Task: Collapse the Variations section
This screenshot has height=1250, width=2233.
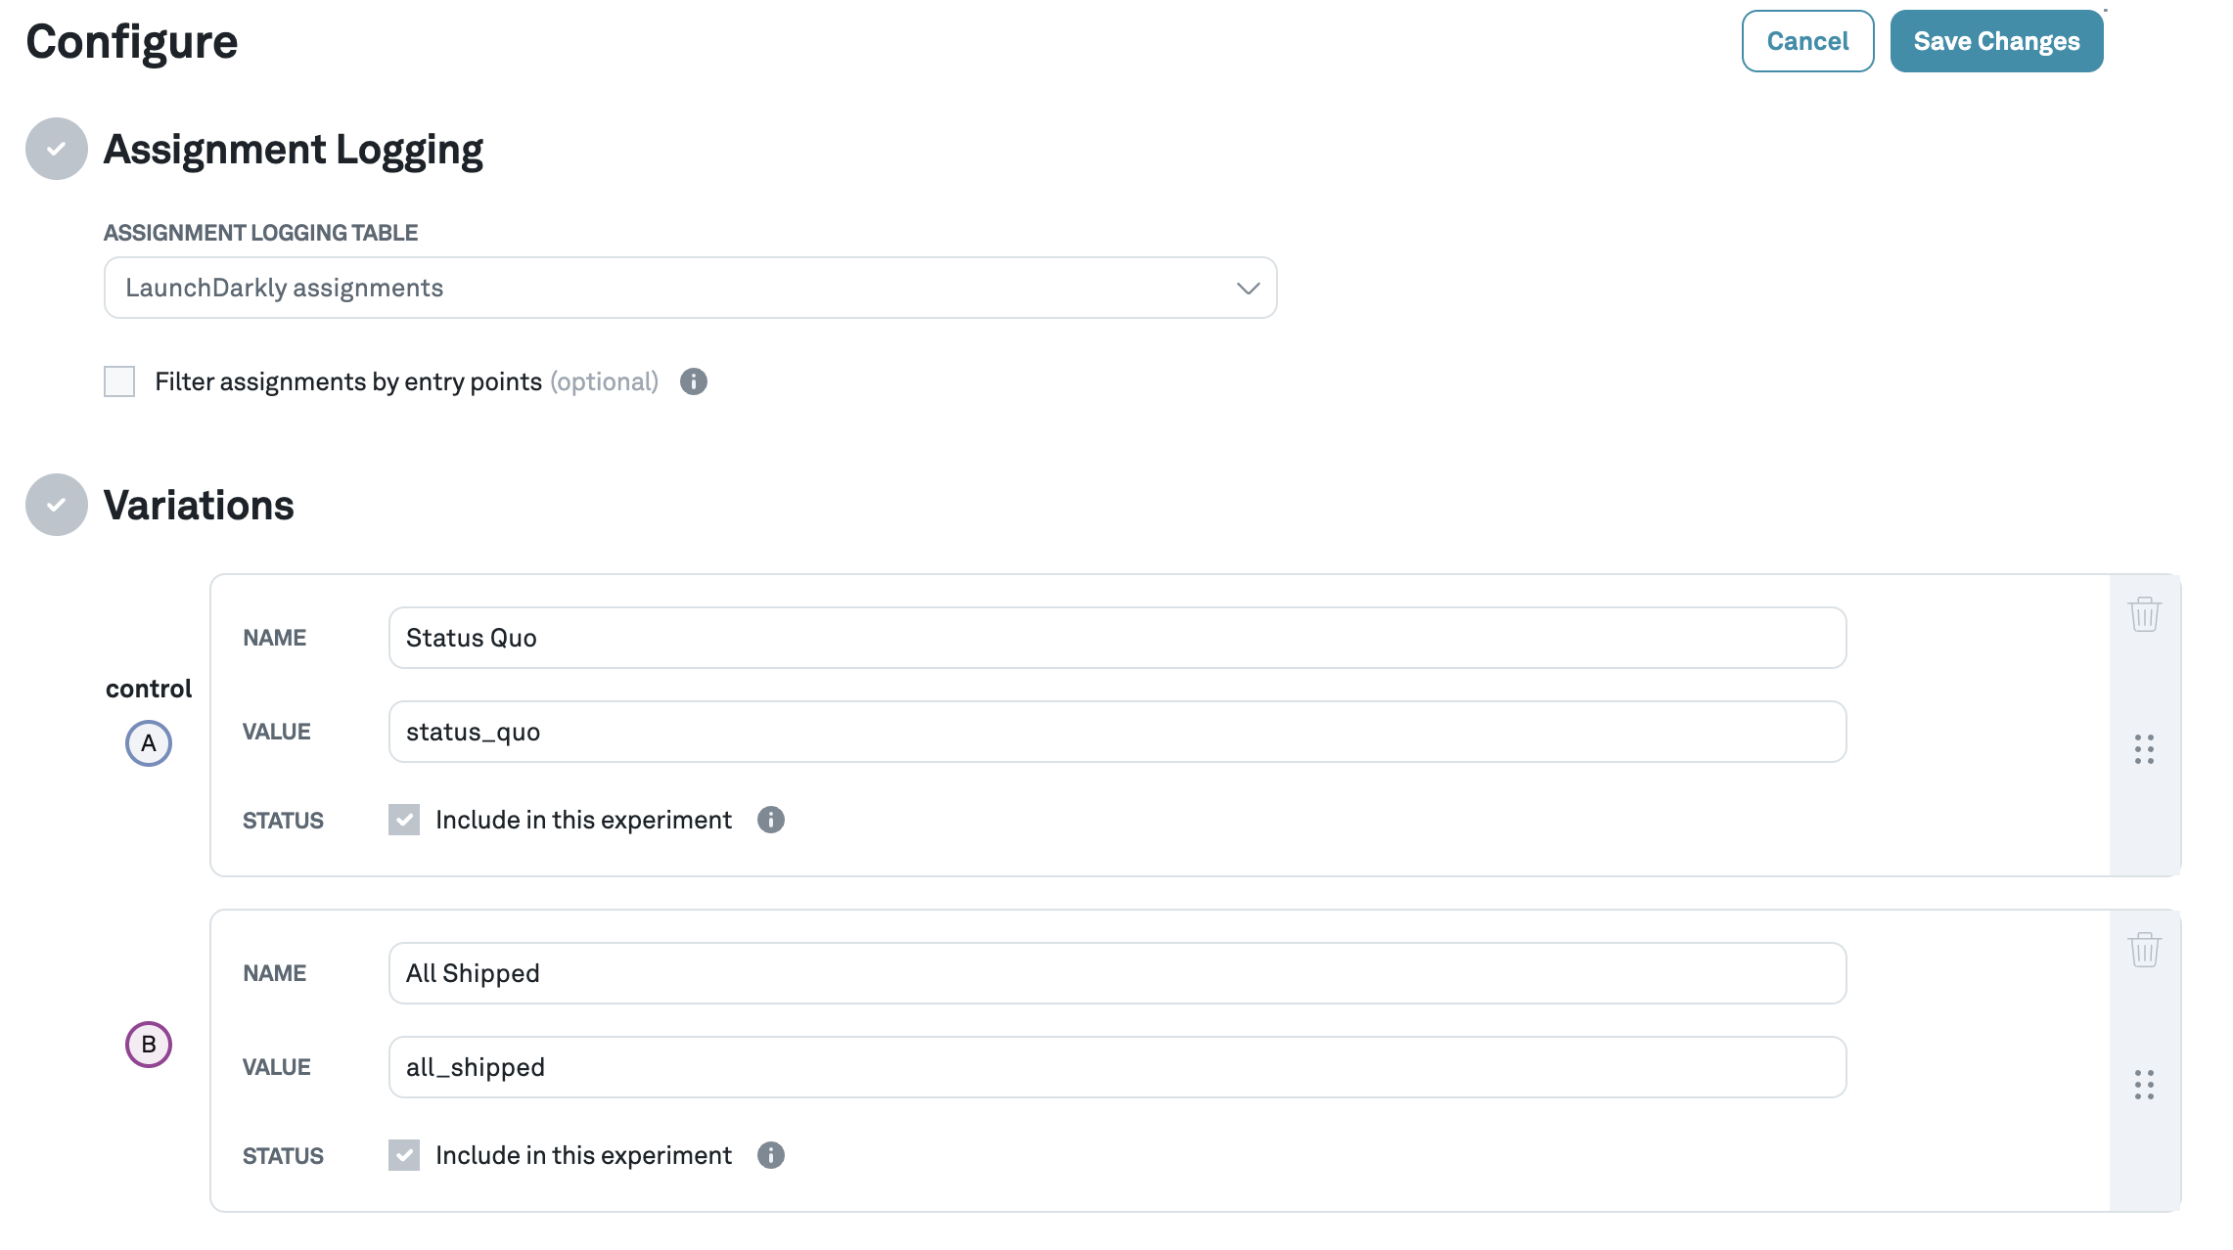Action: click(56, 506)
